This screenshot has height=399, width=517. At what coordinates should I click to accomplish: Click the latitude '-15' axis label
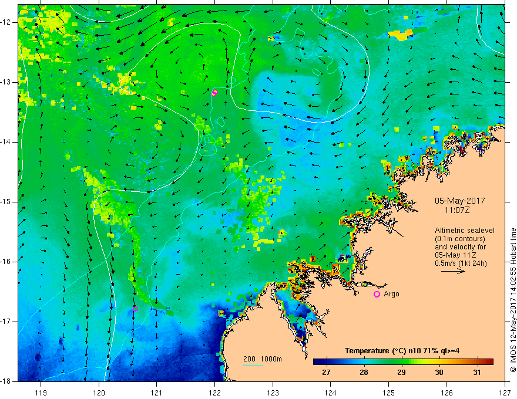pyautogui.click(x=6, y=202)
